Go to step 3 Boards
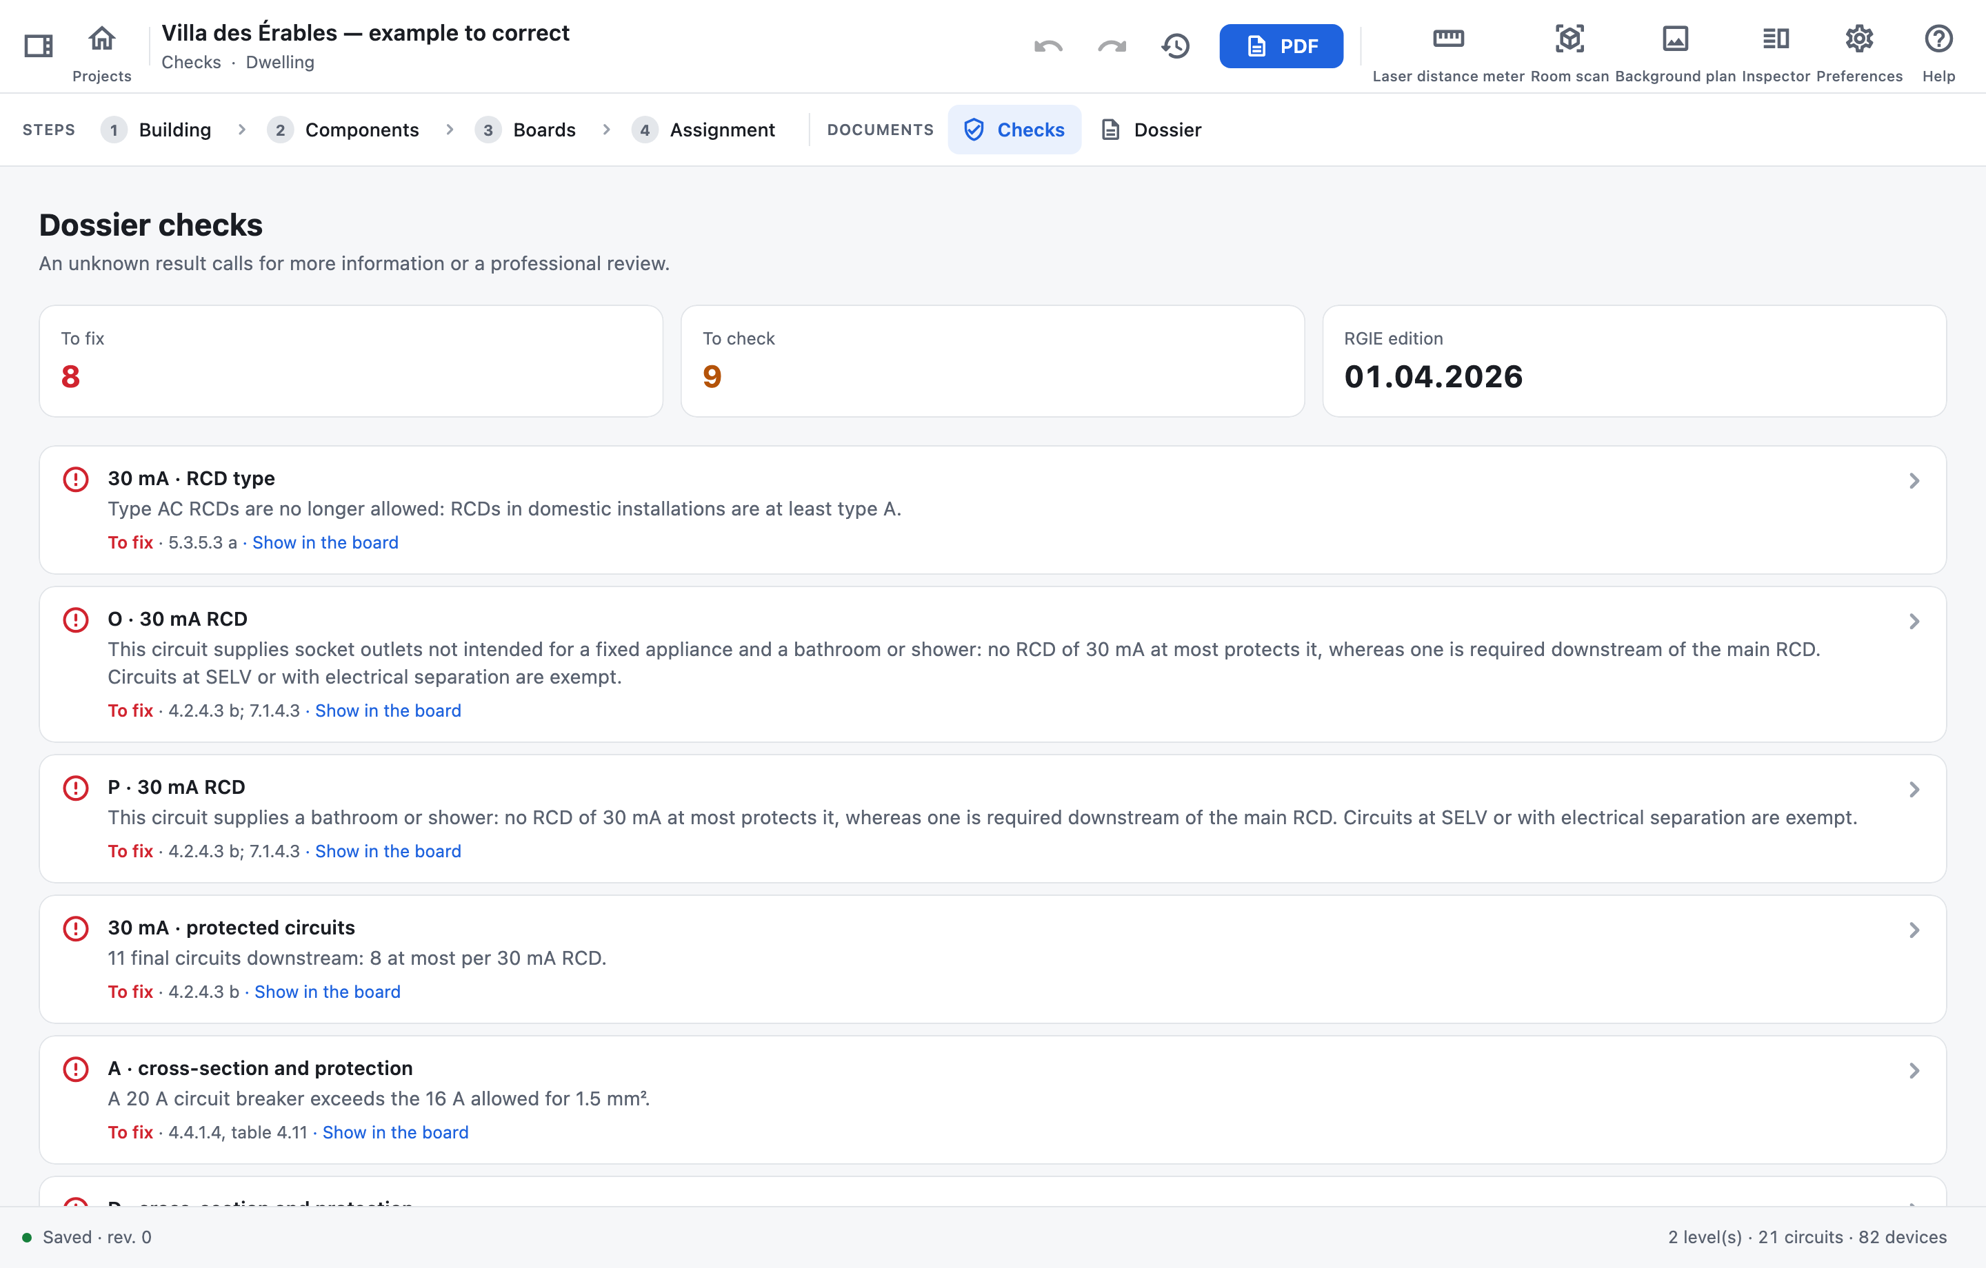 point(526,130)
